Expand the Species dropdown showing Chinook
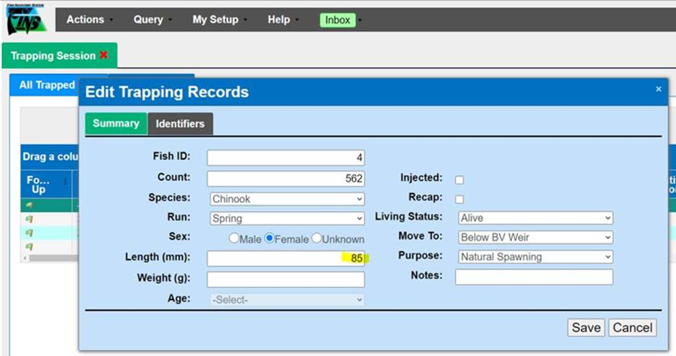This screenshot has width=676, height=356. [x=286, y=199]
